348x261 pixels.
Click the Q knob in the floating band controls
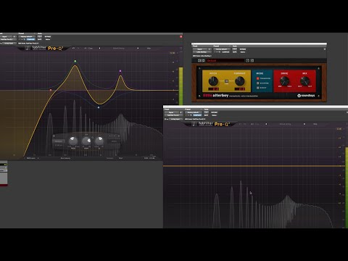point(99,141)
